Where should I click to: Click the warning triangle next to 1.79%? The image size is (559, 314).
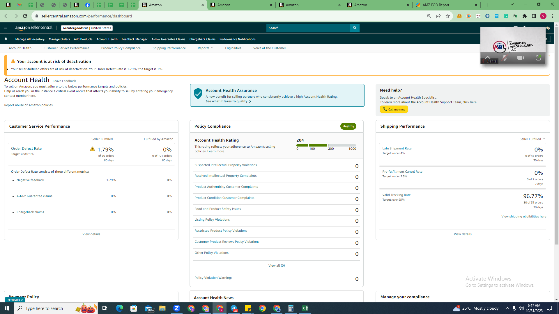(92, 149)
